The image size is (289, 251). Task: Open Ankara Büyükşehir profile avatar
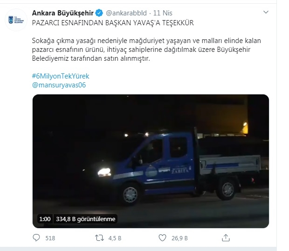16,20
